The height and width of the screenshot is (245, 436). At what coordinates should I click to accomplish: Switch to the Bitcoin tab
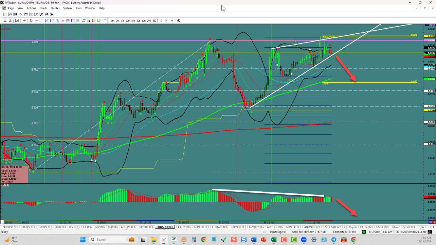pyautogui.click(x=396, y=227)
